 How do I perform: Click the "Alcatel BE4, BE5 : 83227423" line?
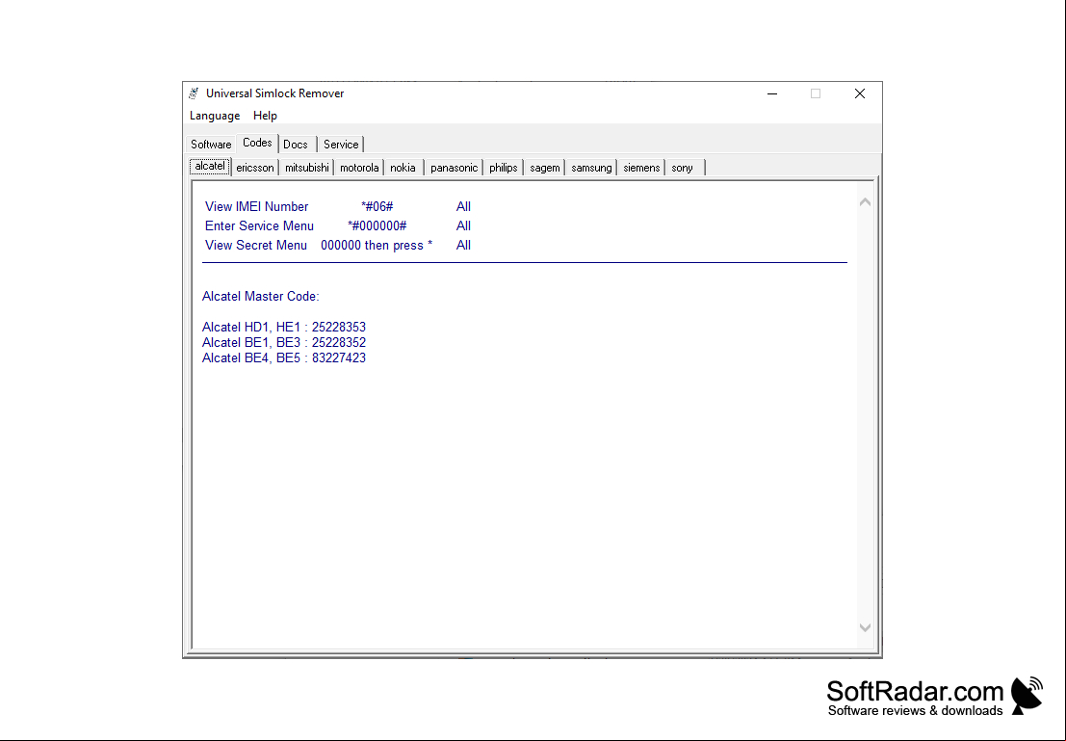[x=283, y=357]
